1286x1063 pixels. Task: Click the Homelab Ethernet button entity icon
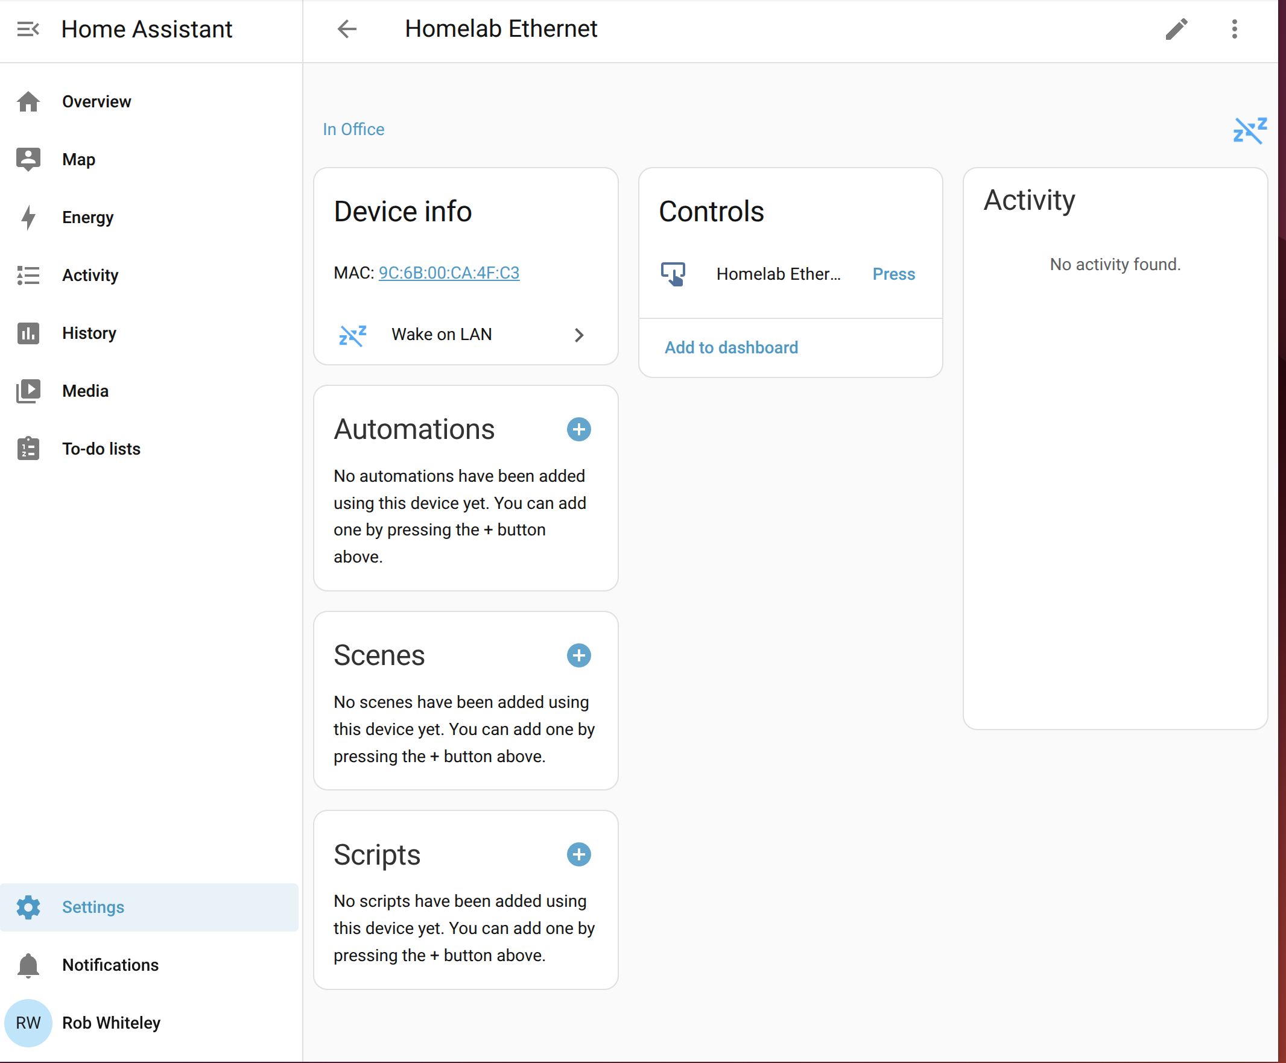[x=673, y=274]
